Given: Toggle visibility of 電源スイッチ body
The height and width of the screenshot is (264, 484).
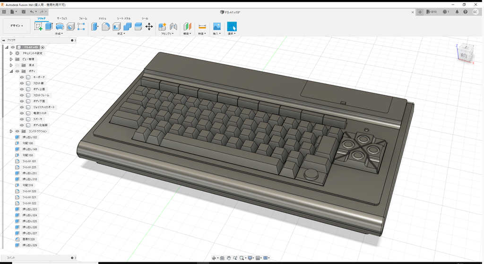Looking at the screenshot, I should click(22, 113).
